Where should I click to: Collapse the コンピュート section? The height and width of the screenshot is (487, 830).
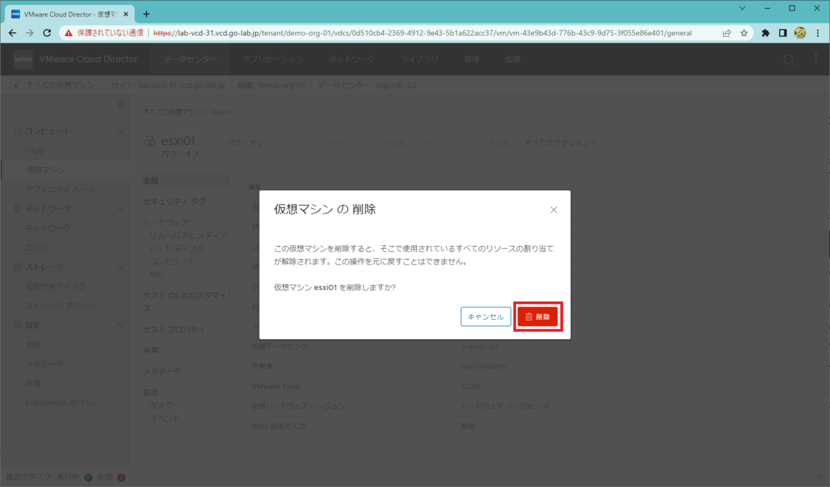[x=120, y=131]
